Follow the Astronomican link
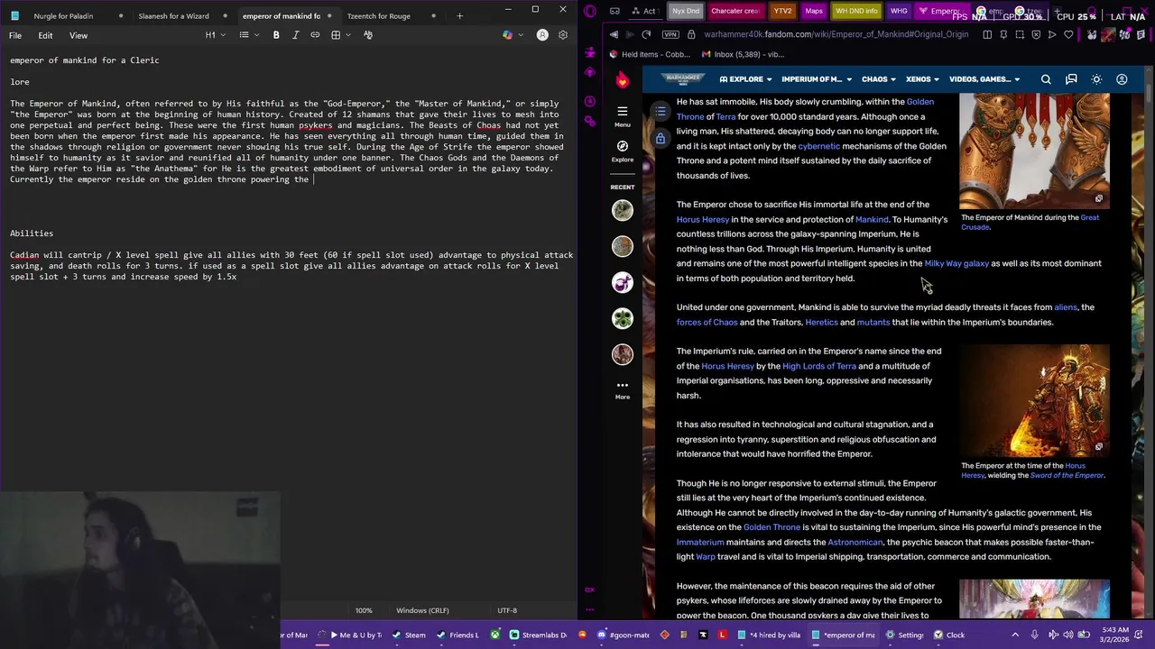Image resolution: width=1155 pixels, height=649 pixels. coord(855,542)
